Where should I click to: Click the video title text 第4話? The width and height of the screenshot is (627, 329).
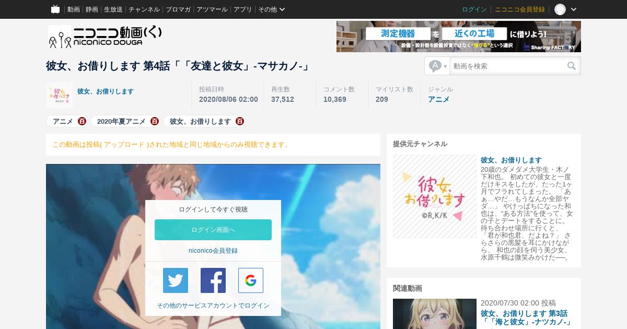coord(178,66)
